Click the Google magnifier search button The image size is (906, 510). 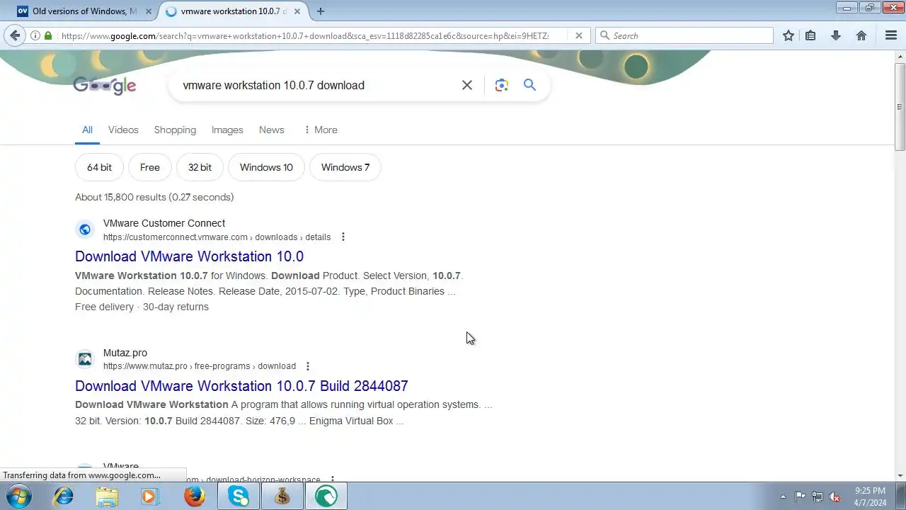point(529,85)
